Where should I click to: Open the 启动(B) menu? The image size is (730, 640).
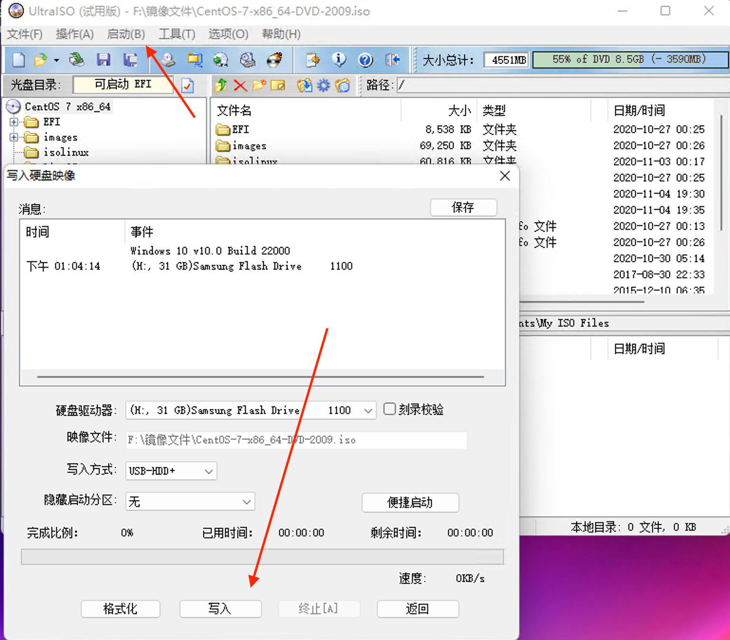click(126, 34)
